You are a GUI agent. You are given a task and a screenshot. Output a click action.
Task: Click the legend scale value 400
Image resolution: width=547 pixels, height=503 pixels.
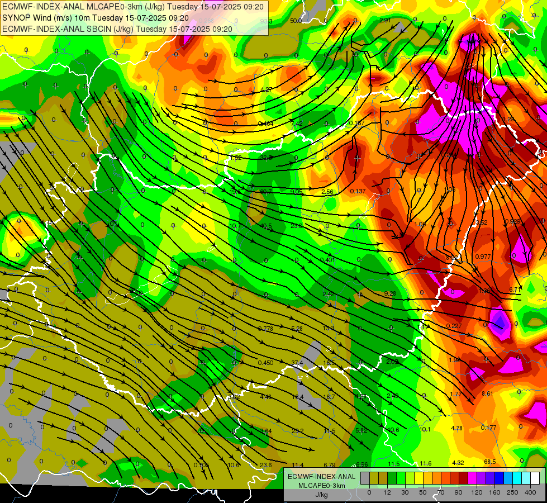530,492
